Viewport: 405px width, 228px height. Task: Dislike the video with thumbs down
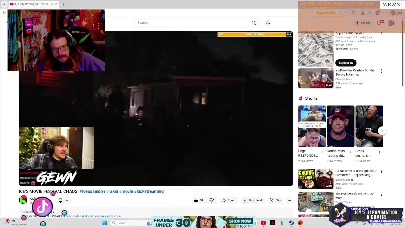(x=212, y=200)
